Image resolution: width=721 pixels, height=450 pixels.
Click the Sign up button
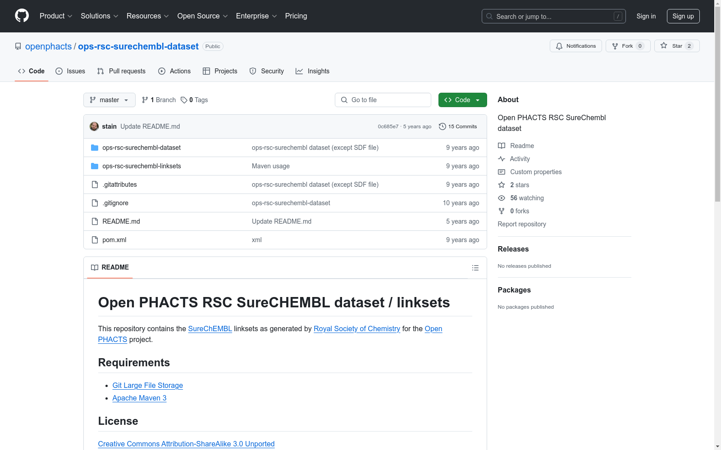(683, 16)
